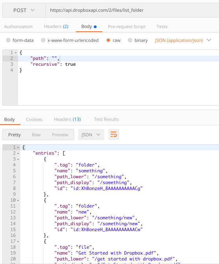Click the "recursive": true line

coord(53,64)
